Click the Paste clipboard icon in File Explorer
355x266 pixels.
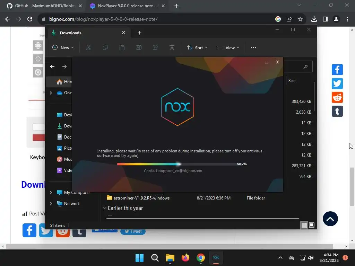122,47
